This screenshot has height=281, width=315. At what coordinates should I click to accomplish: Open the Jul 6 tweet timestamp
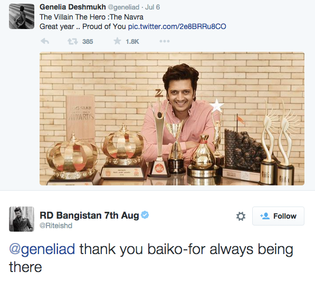click(152, 7)
